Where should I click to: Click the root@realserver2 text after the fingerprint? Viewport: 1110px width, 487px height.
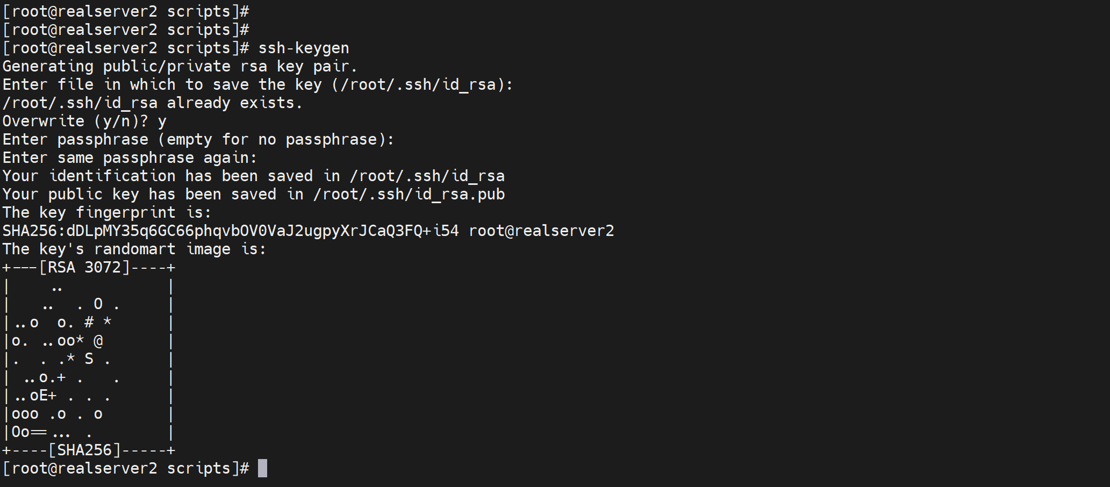(x=541, y=231)
